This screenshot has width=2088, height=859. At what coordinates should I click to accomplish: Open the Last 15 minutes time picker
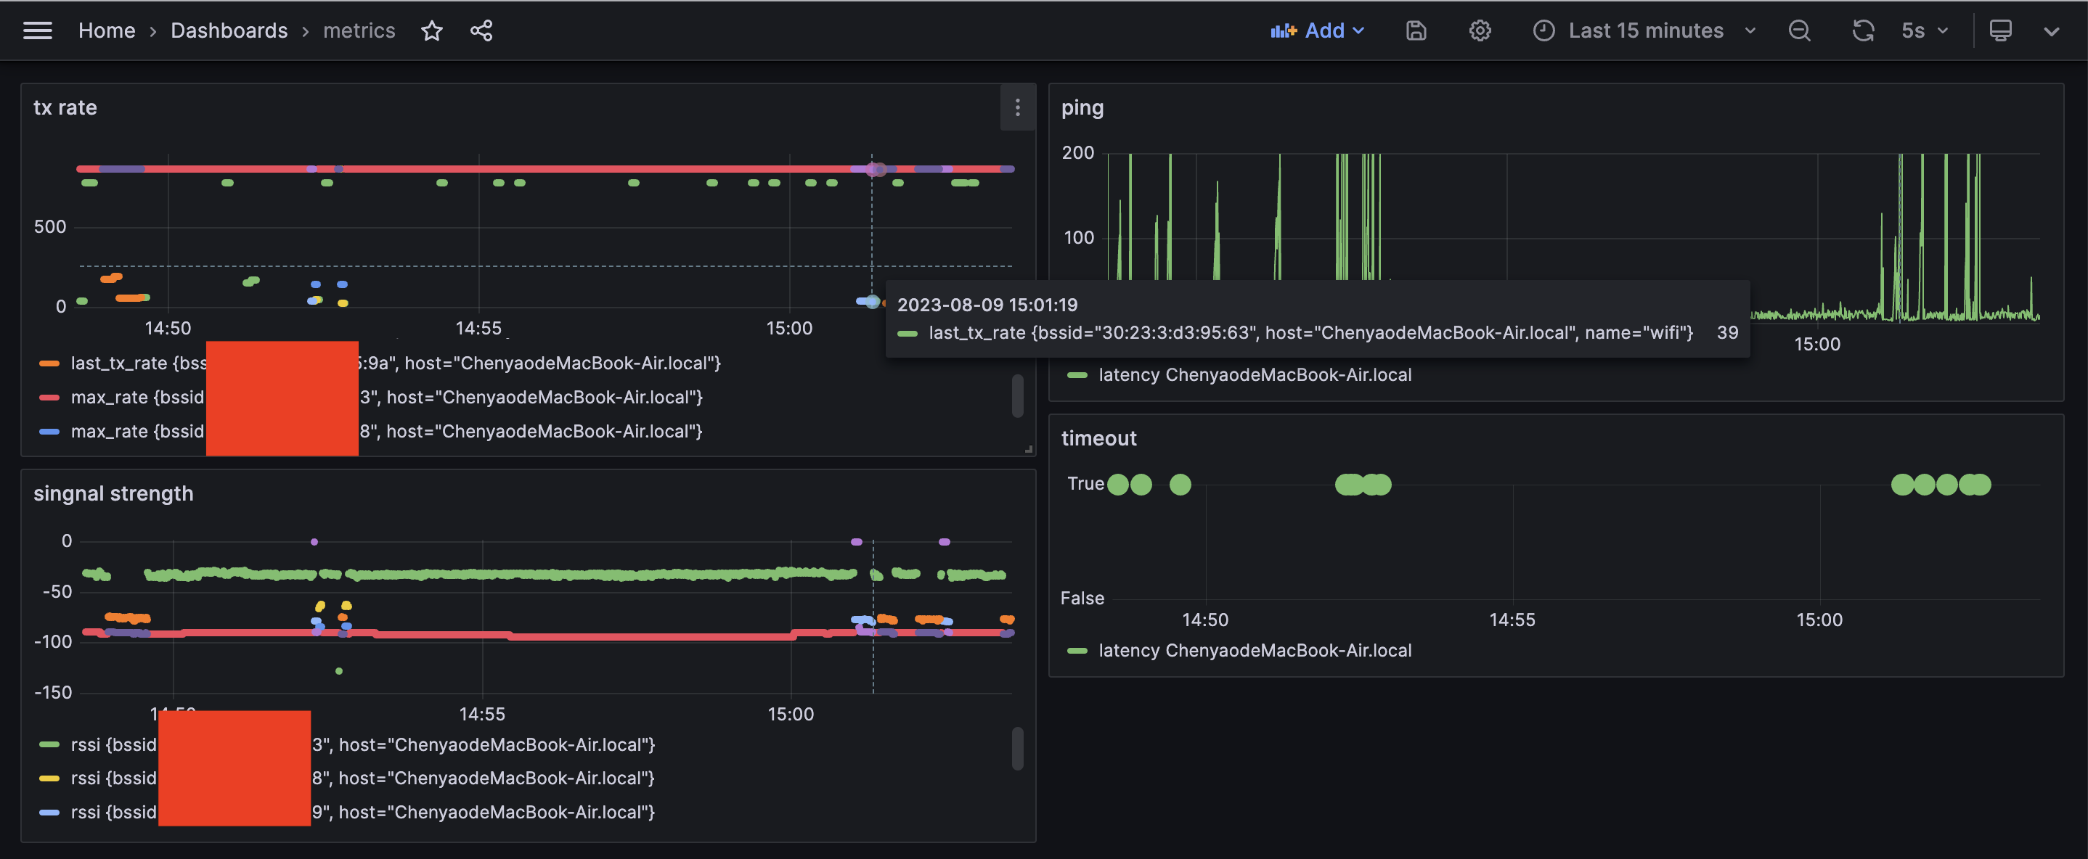pos(1644,30)
